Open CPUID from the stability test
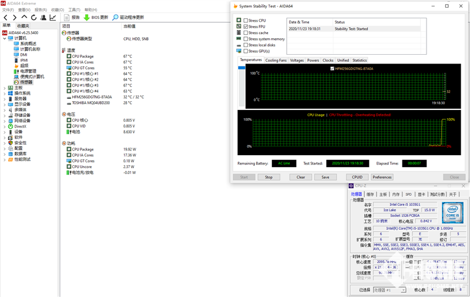Screen dimensions: 470x297 (357, 177)
